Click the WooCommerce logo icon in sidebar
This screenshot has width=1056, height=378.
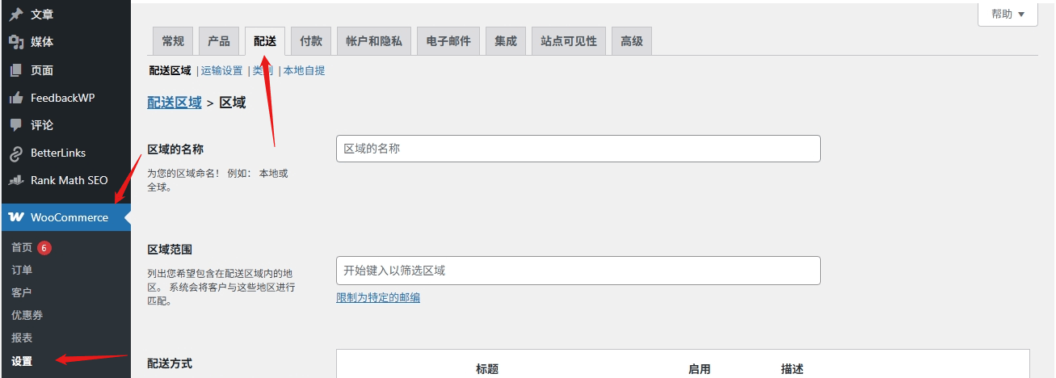pyautogui.click(x=15, y=217)
